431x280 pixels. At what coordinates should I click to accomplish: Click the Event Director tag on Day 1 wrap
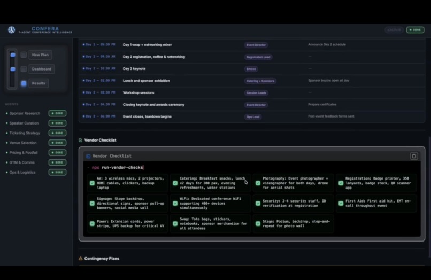256,45
